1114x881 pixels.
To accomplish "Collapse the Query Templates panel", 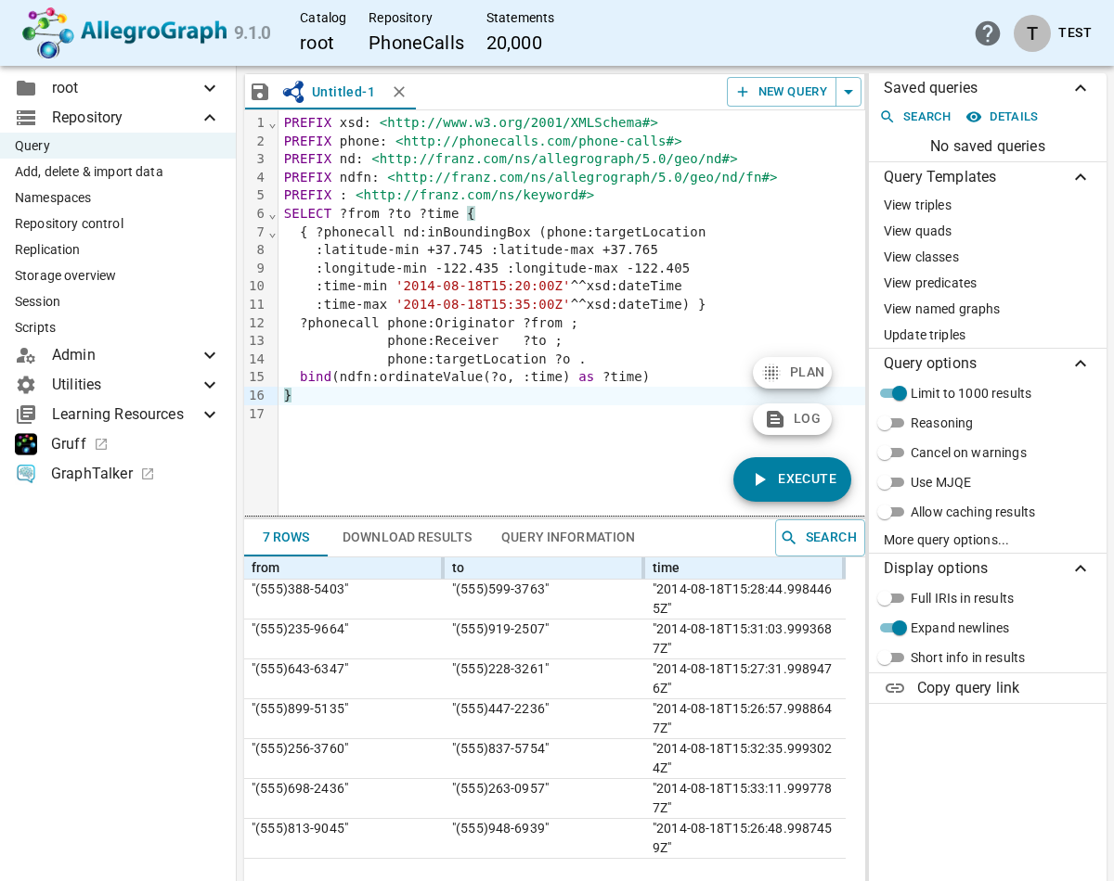I will pyautogui.click(x=1081, y=177).
